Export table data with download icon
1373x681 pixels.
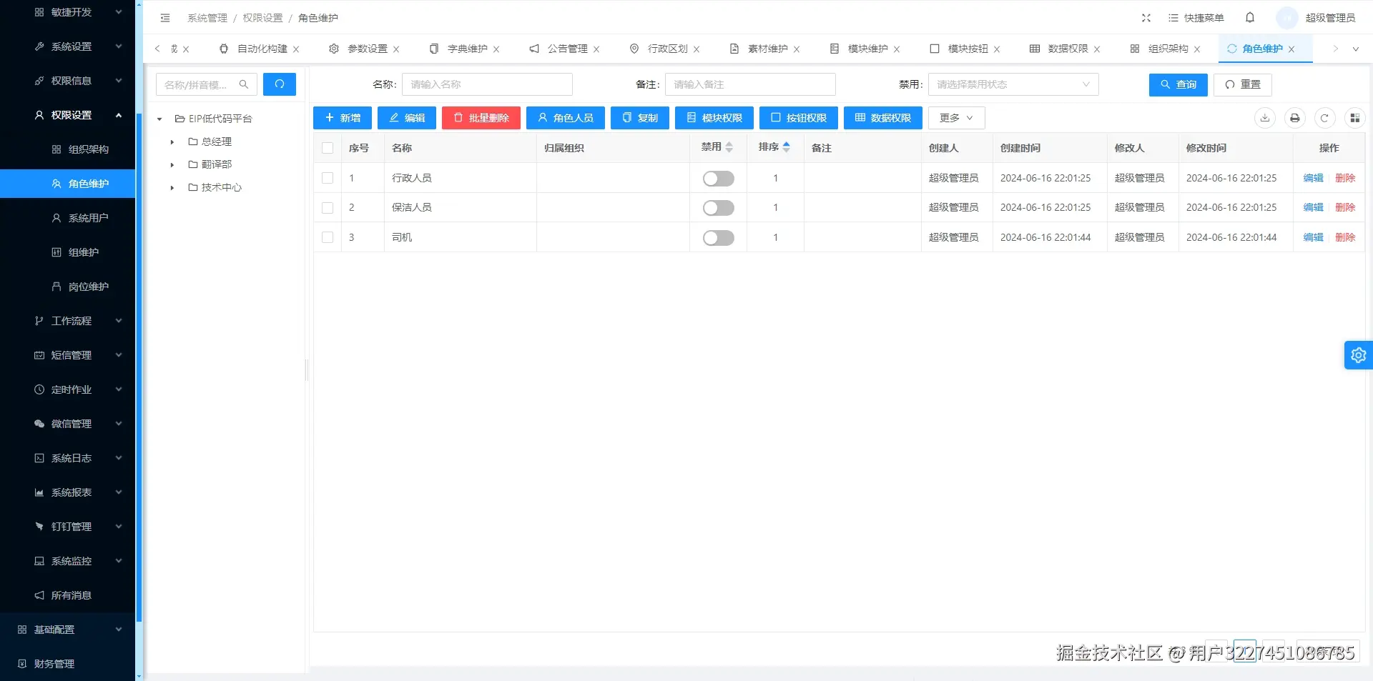coord(1265,118)
